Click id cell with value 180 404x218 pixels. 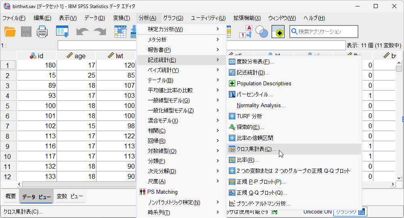point(37,65)
